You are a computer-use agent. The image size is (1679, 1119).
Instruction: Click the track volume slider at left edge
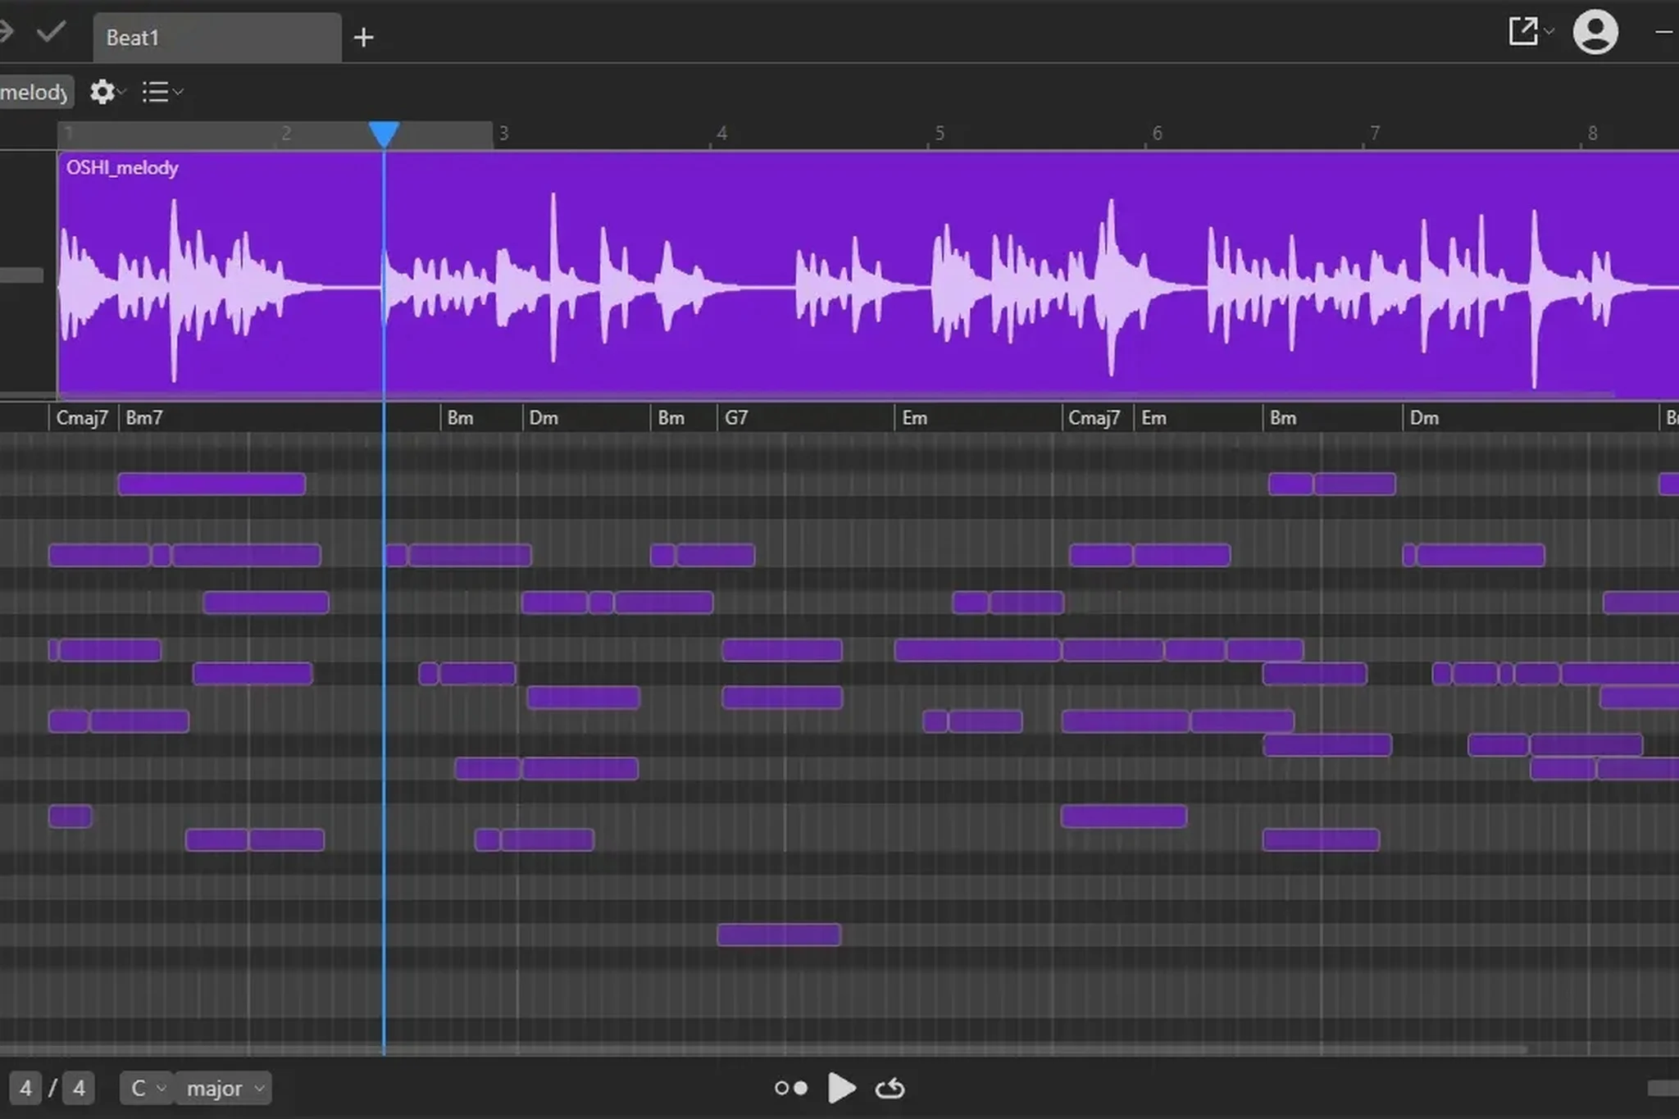[21, 275]
